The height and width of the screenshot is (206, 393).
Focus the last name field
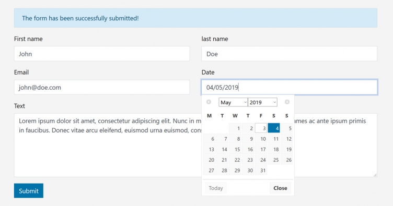(x=289, y=54)
